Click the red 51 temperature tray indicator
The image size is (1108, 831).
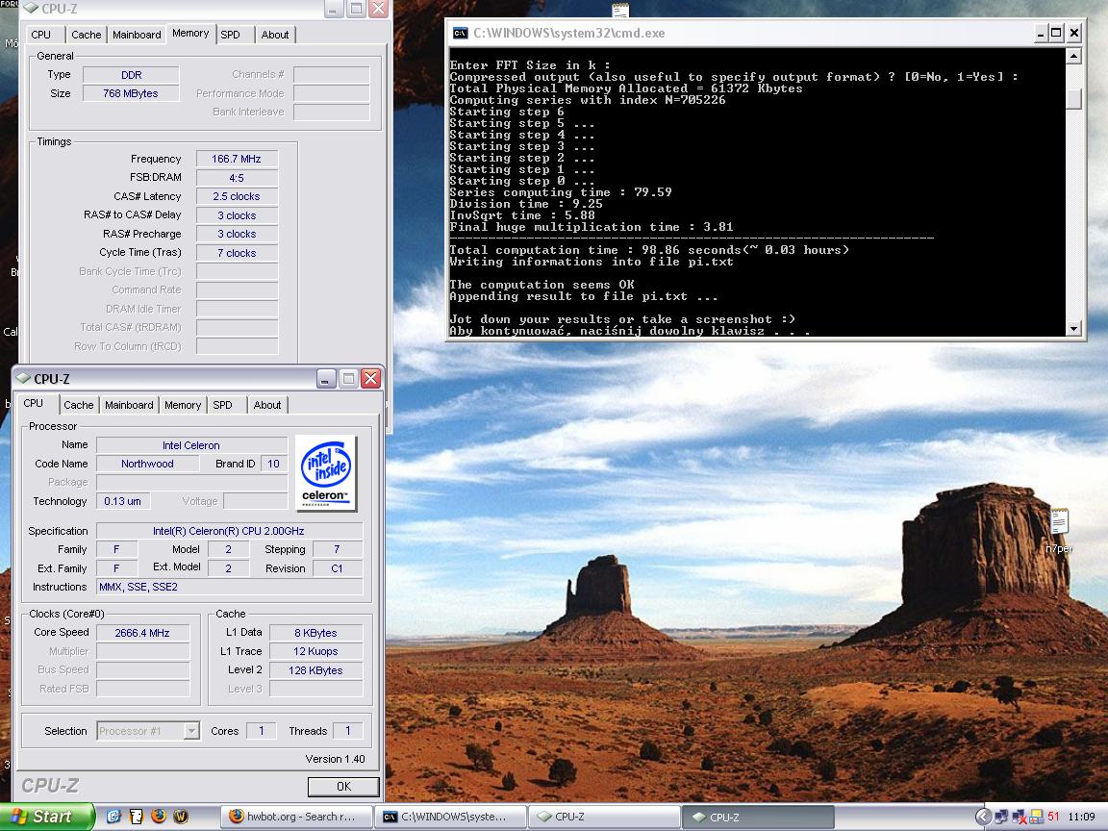coord(1053,817)
